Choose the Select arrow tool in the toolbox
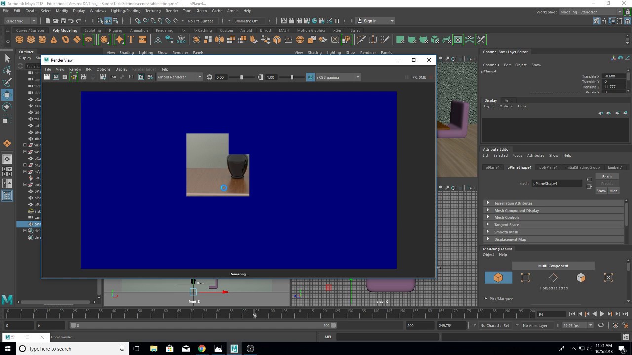Screen dimensions: 632x355 pos(7,58)
